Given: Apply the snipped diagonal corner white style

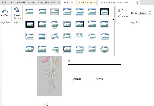Looking at the screenshot, I should point(30,37).
